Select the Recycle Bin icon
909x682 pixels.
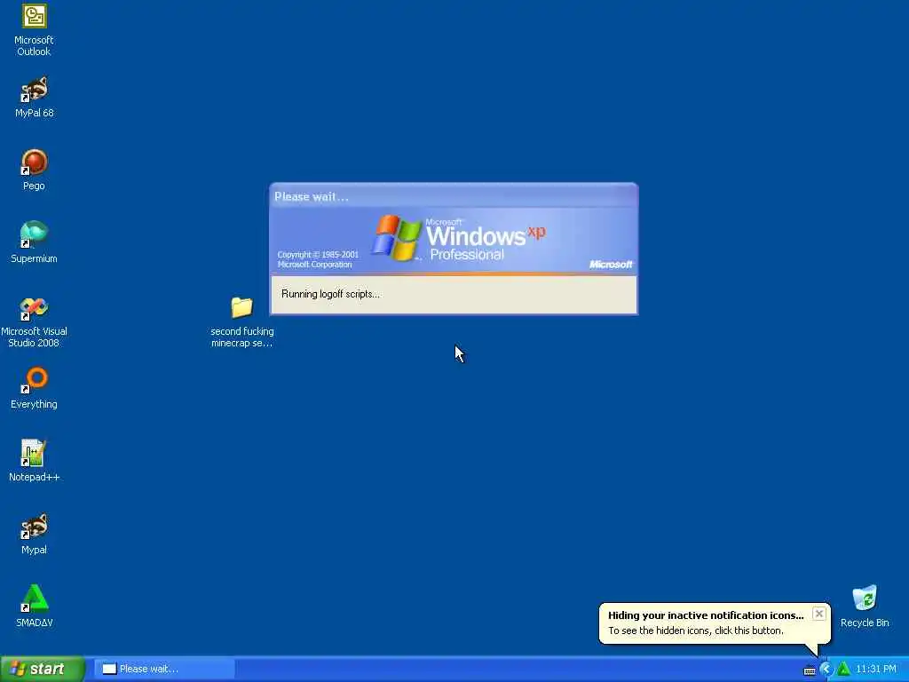point(865,607)
